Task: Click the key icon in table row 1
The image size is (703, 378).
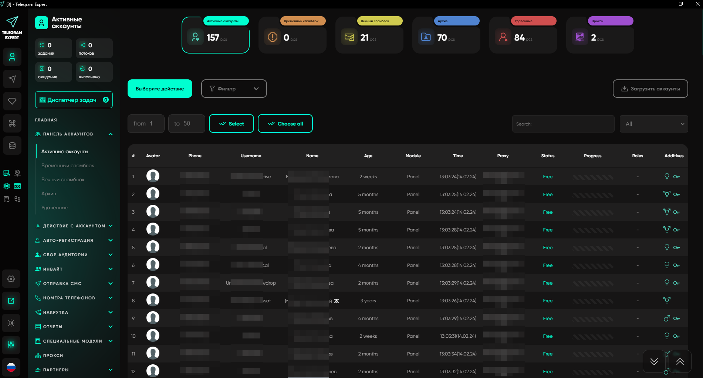Action: coord(676,177)
